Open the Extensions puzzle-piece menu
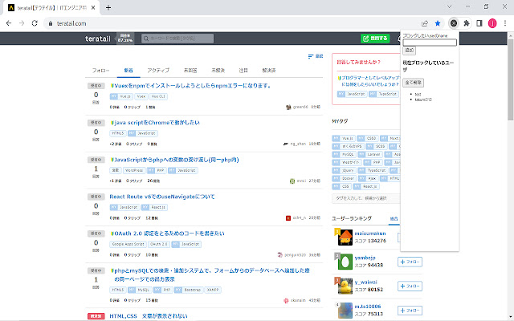The width and height of the screenshot is (514, 321). coord(467,23)
